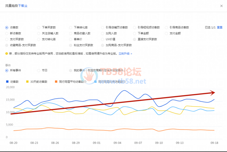Select the 支付金额 radio option
Viewport: 227px width, 152px height.
[x=167, y=34]
